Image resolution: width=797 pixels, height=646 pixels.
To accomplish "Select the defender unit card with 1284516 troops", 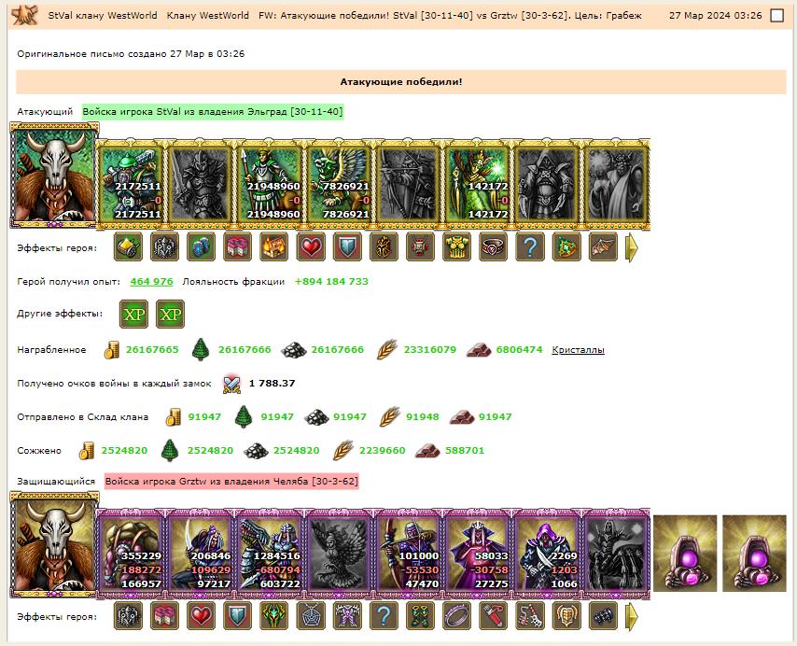I will (271, 553).
